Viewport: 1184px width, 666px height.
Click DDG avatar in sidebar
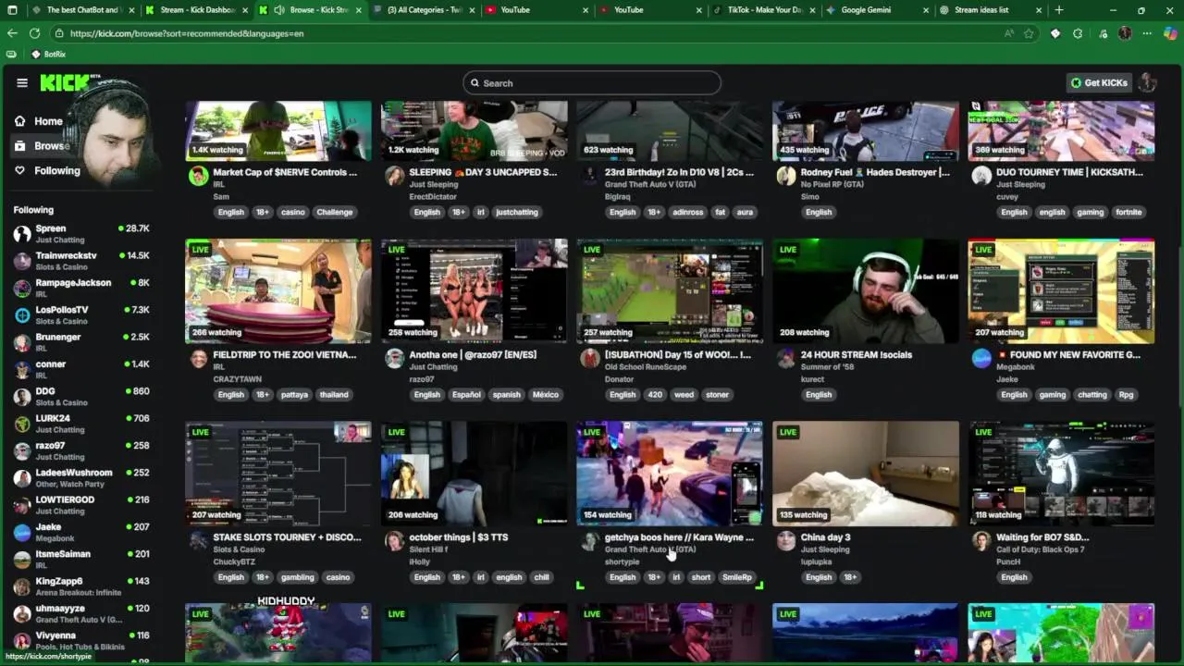(22, 397)
